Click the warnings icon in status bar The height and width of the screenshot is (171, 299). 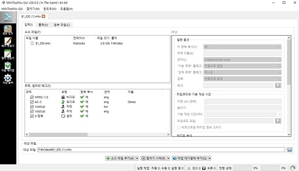pyautogui.click(x=189, y=168)
